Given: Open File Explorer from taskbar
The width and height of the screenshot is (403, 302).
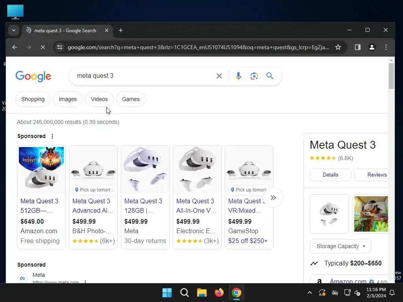Looking at the screenshot, I should point(202,293).
